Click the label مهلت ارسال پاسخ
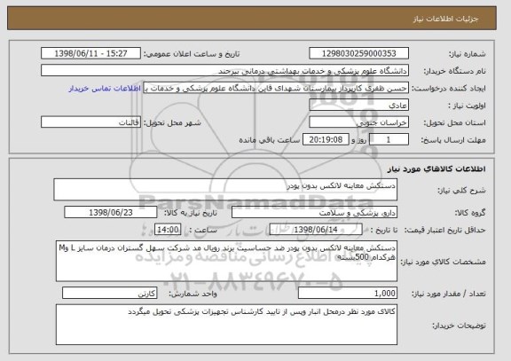 pos(453,140)
